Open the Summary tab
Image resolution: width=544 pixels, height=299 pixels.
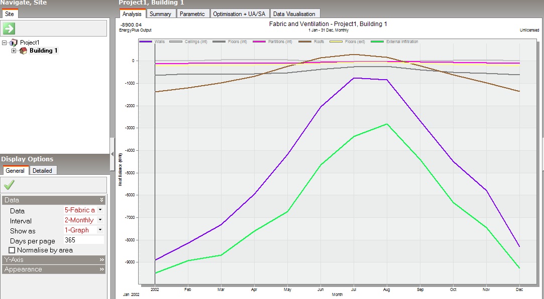click(x=160, y=14)
